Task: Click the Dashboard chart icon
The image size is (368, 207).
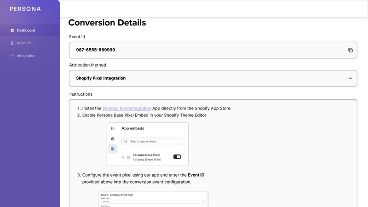Action: click(x=12, y=30)
